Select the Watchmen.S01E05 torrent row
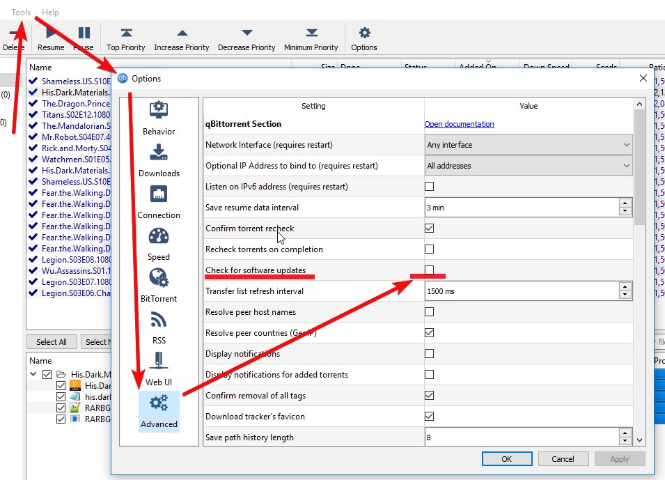The image size is (665, 480). 69,159
